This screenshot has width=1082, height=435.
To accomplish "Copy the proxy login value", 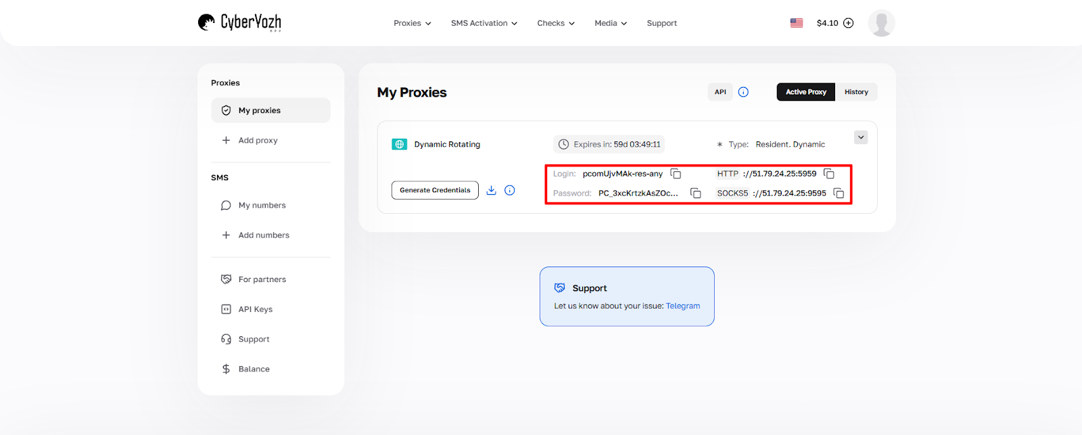I will [675, 174].
